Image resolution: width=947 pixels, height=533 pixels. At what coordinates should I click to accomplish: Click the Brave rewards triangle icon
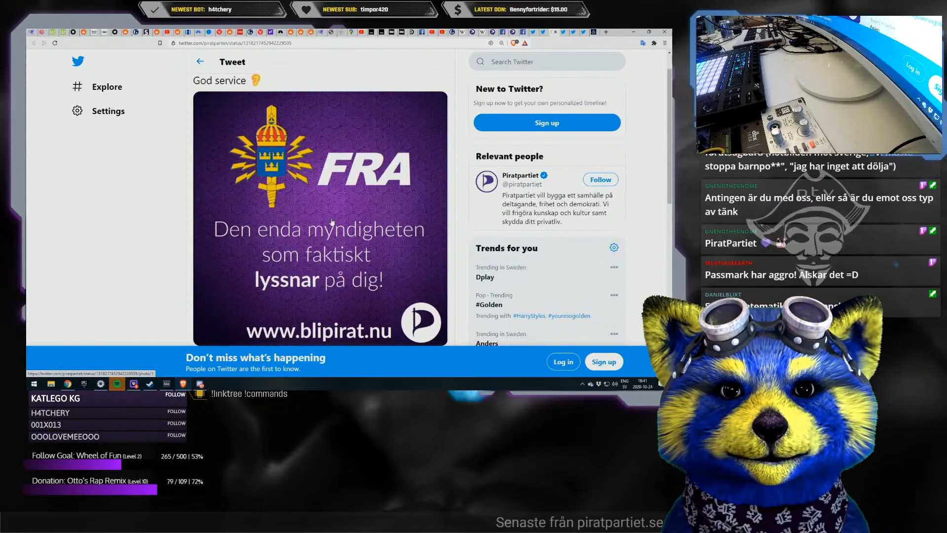[x=525, y=43]
